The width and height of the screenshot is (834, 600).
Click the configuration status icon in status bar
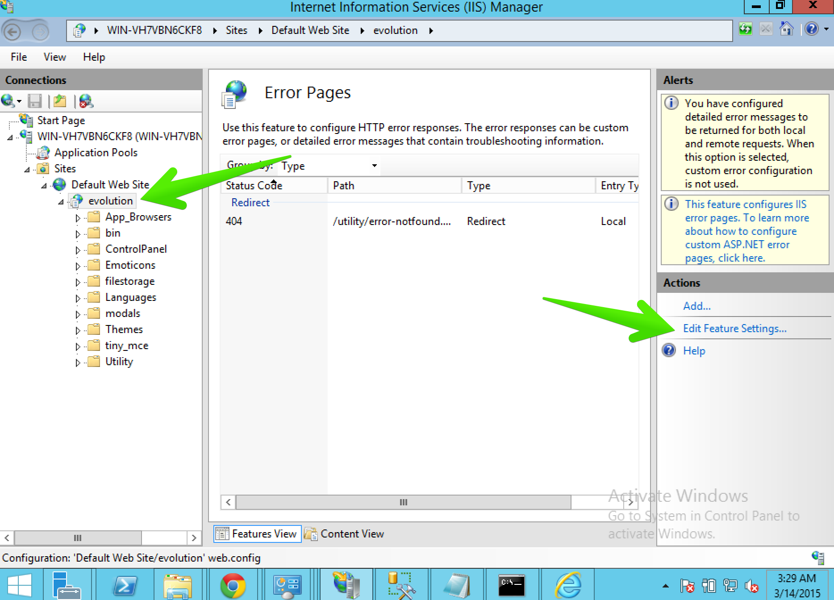coord(818,557)
